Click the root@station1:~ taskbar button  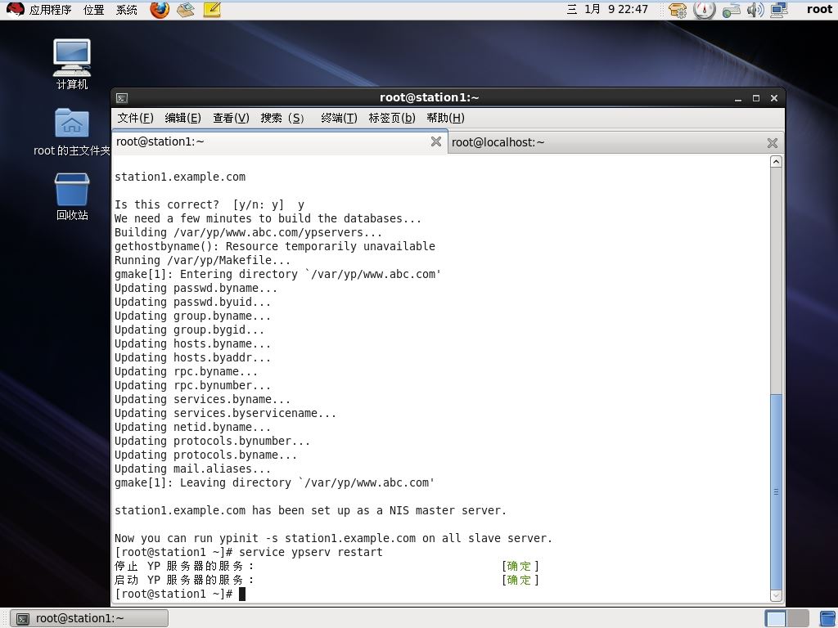tap(89, 618)
